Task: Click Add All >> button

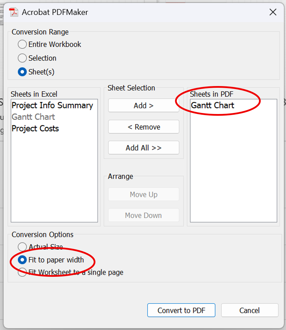Action: click(x=144, y=148)
